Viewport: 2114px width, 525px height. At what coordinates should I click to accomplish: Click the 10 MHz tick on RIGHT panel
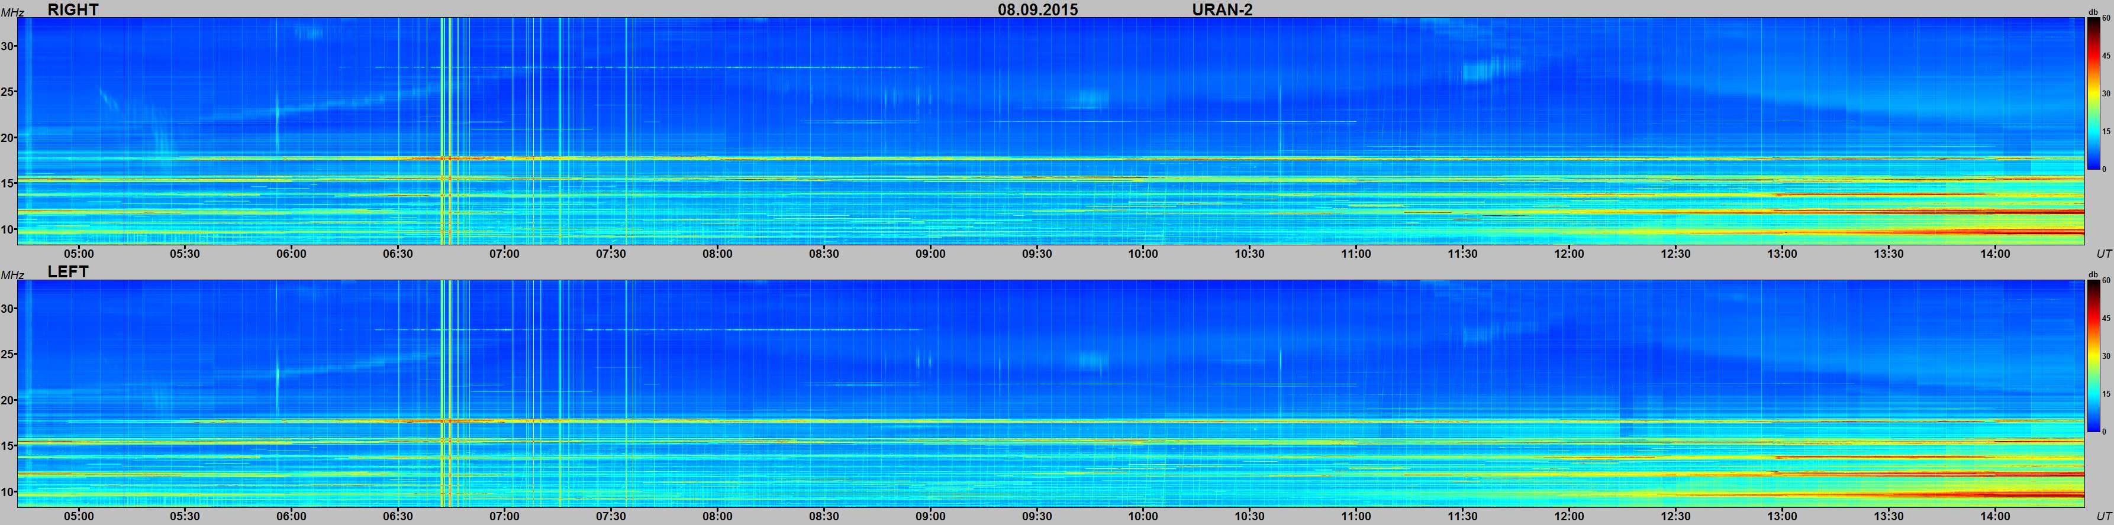click(x=7, y=229)
